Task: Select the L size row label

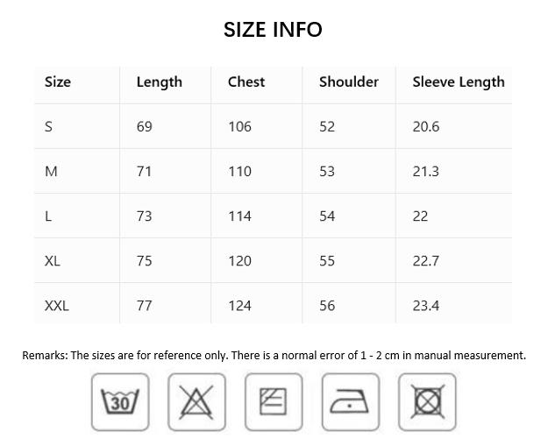Action: 48,216
